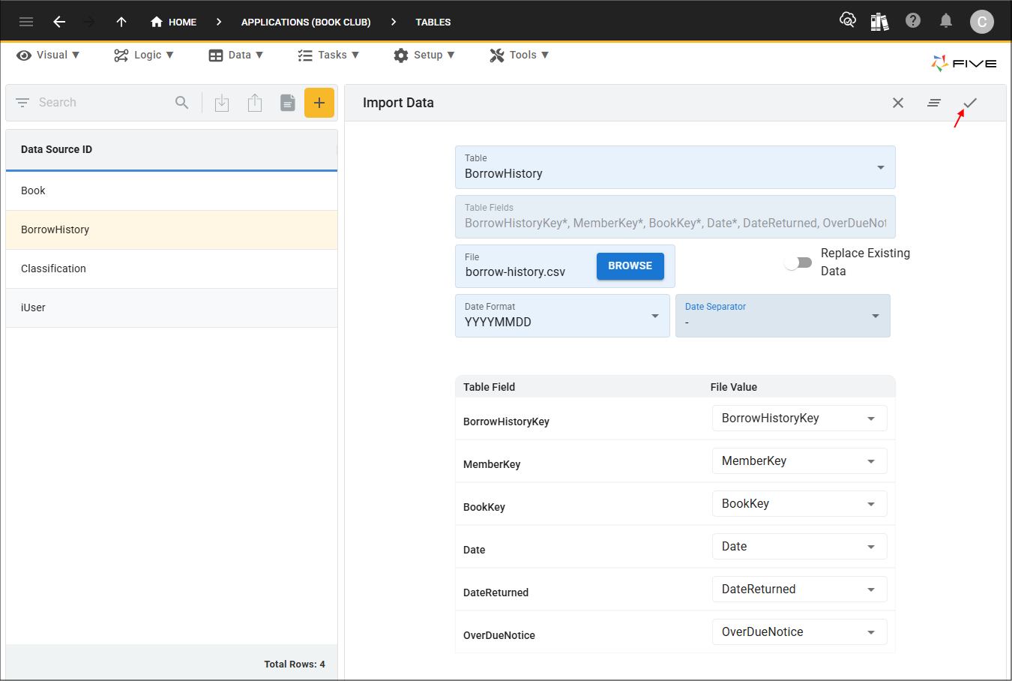Click the BROWSE button
The image size is (1012, 681).
[630, 265]
